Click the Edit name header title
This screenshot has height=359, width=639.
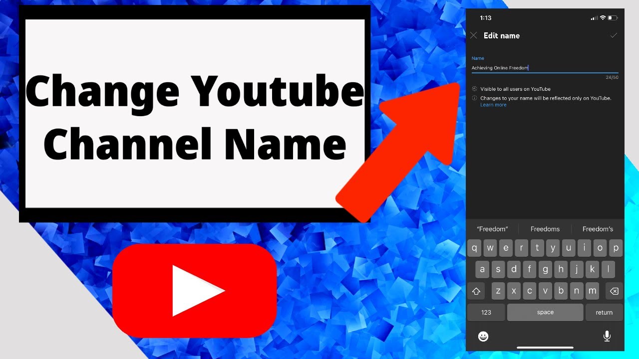tap(502, 35)
